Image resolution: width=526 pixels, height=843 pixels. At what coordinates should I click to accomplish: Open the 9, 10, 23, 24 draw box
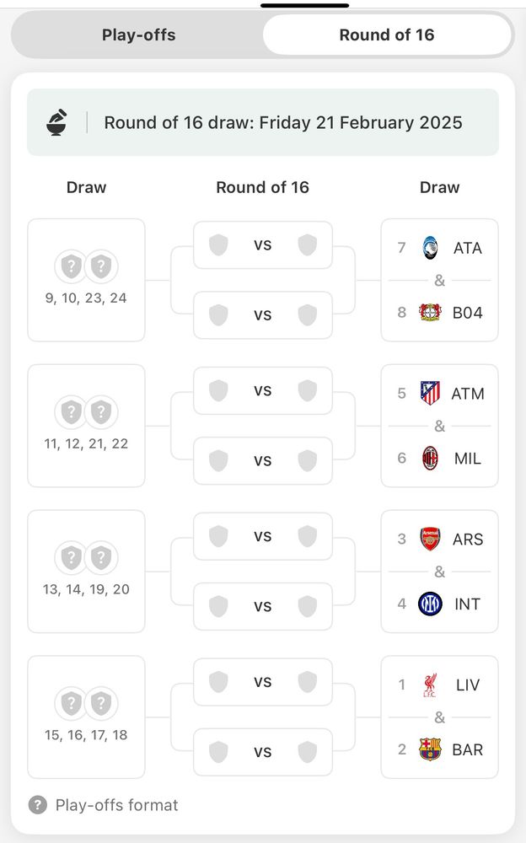pyautogui.click(x=86, y=280)
